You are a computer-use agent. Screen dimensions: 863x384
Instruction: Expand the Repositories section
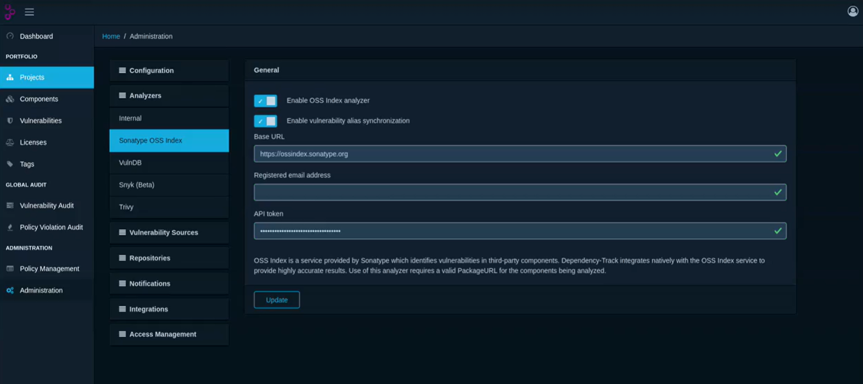(x=169, y=258)
